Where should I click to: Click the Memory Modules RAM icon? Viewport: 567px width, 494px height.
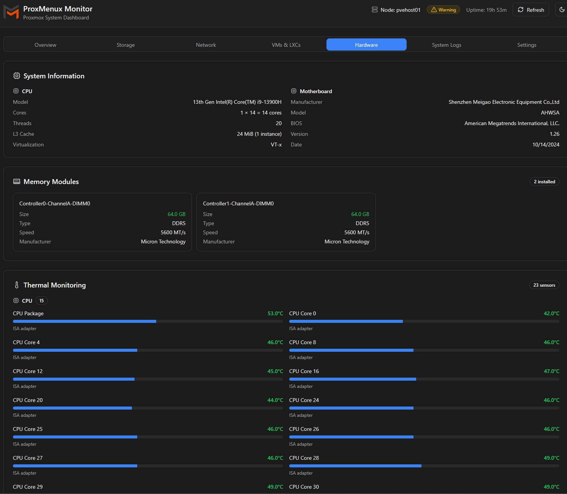pos(17,182)
